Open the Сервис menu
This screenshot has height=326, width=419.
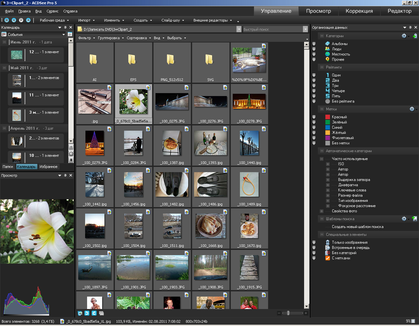pyautogui.click(x=52, y=11)
